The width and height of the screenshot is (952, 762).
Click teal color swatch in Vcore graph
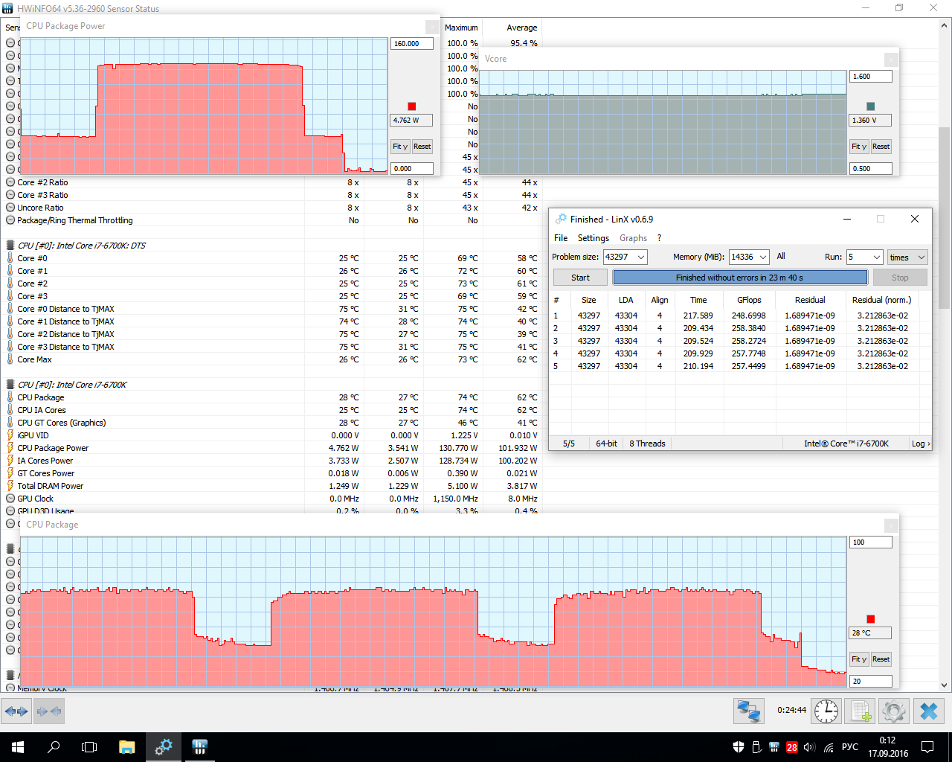871,106
